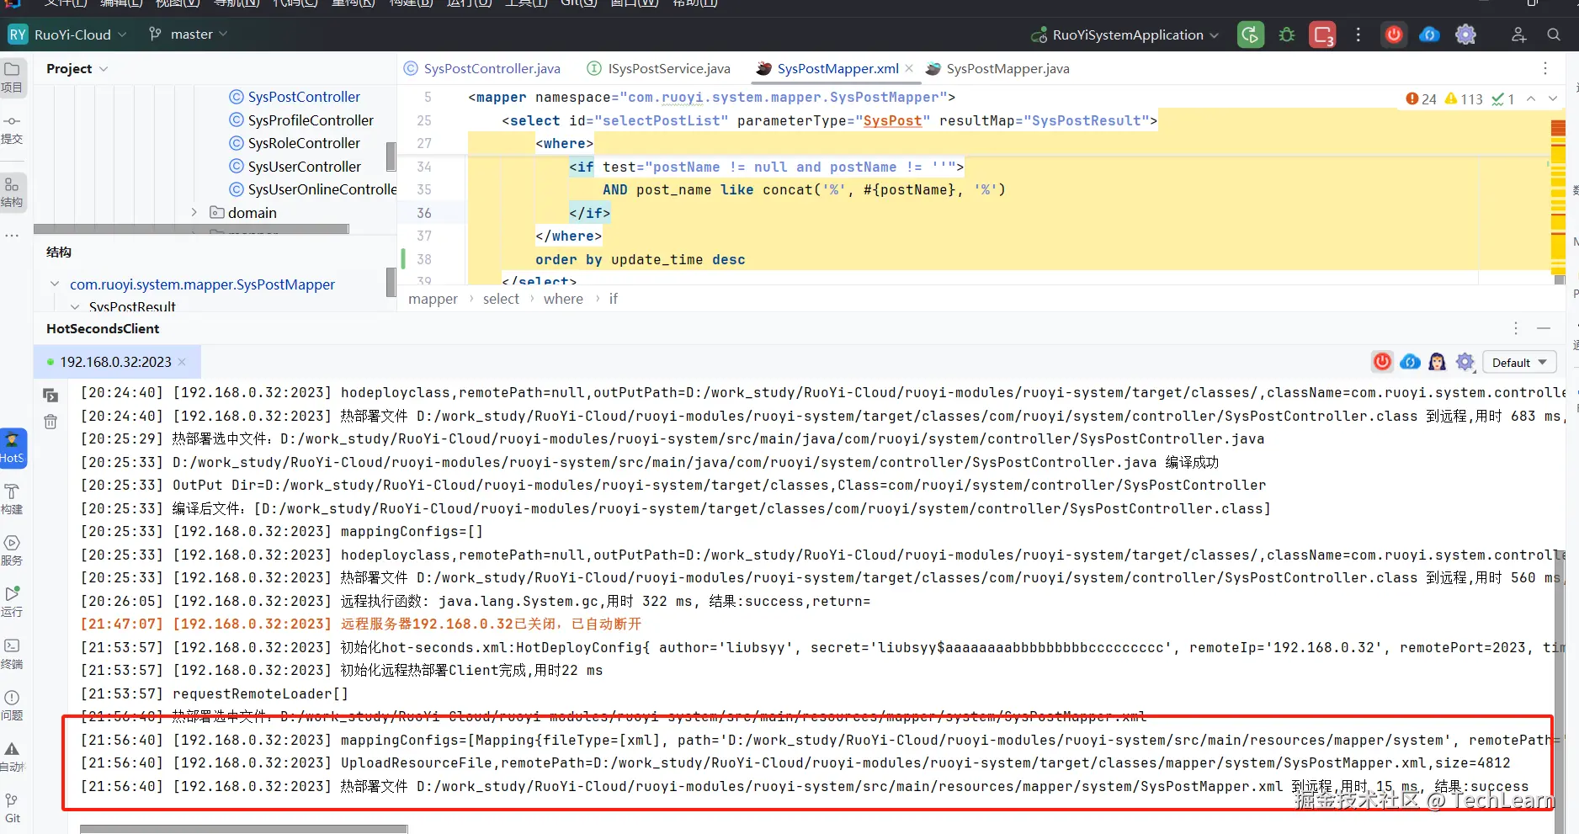
Task: Hide the HotSecondsClient panel
Action: point(1544,328)
